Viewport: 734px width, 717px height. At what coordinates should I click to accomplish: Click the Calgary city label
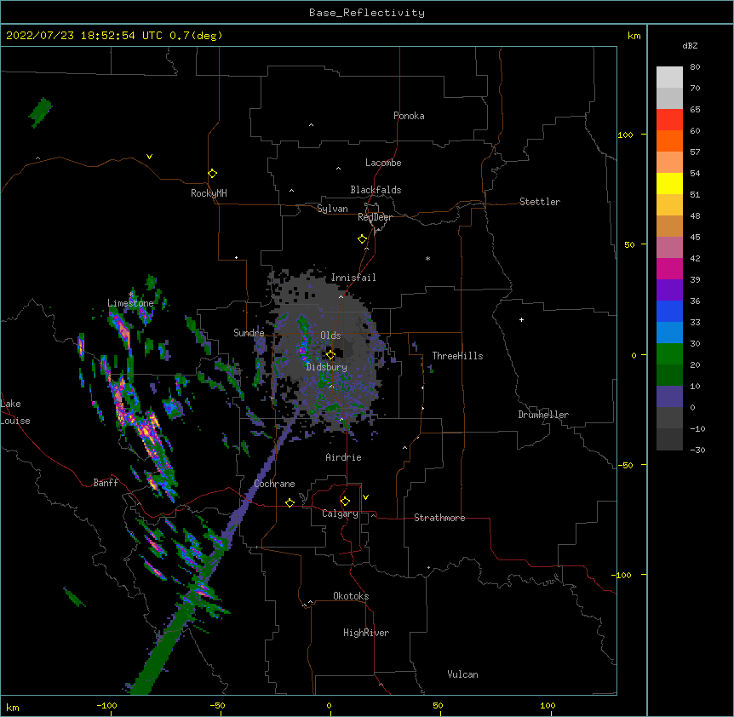340,513
